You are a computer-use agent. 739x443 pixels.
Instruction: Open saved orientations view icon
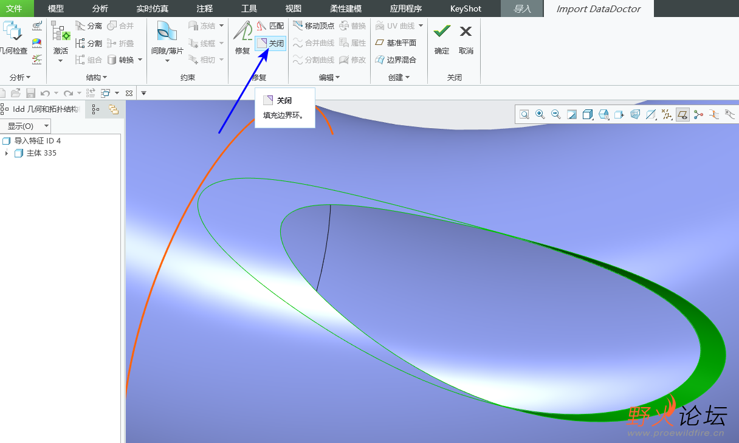click(603, 114)
